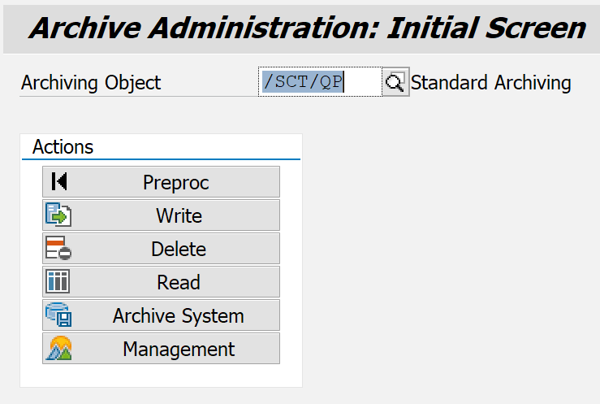Choose the Delete action button

(179, 249)
